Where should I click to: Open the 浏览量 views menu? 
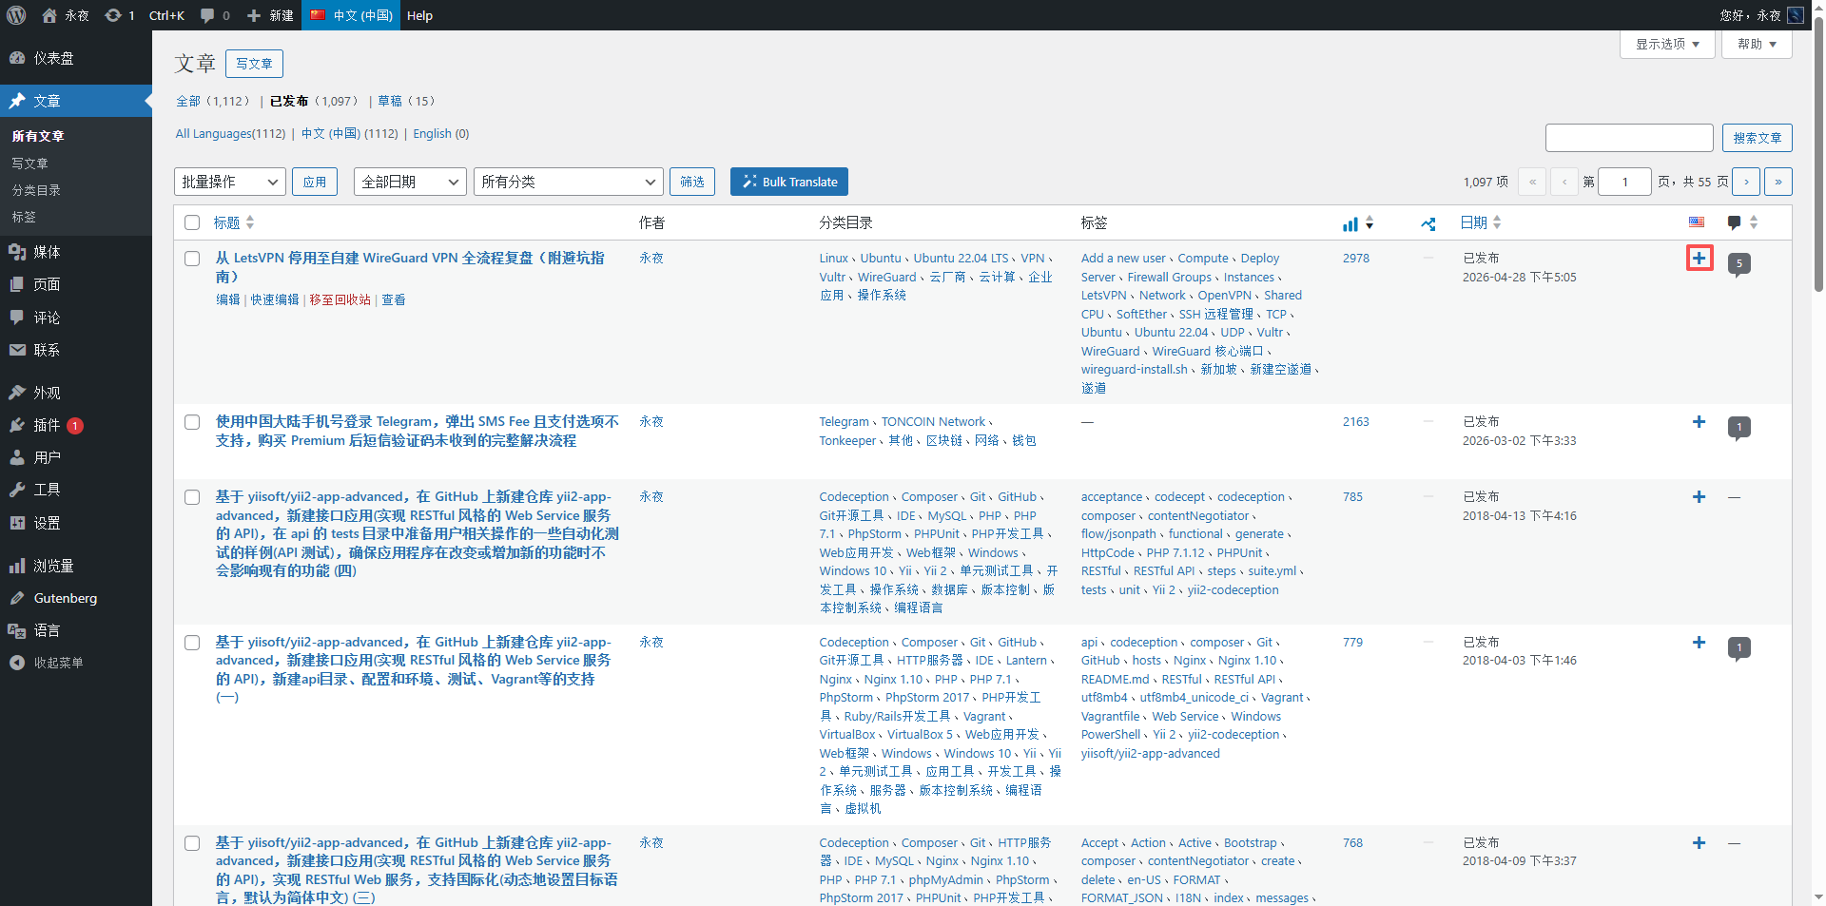point(76,566)
